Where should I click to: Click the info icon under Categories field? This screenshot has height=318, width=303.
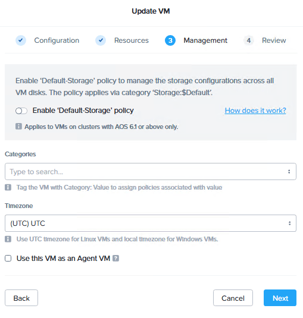(x=8, y=187)
